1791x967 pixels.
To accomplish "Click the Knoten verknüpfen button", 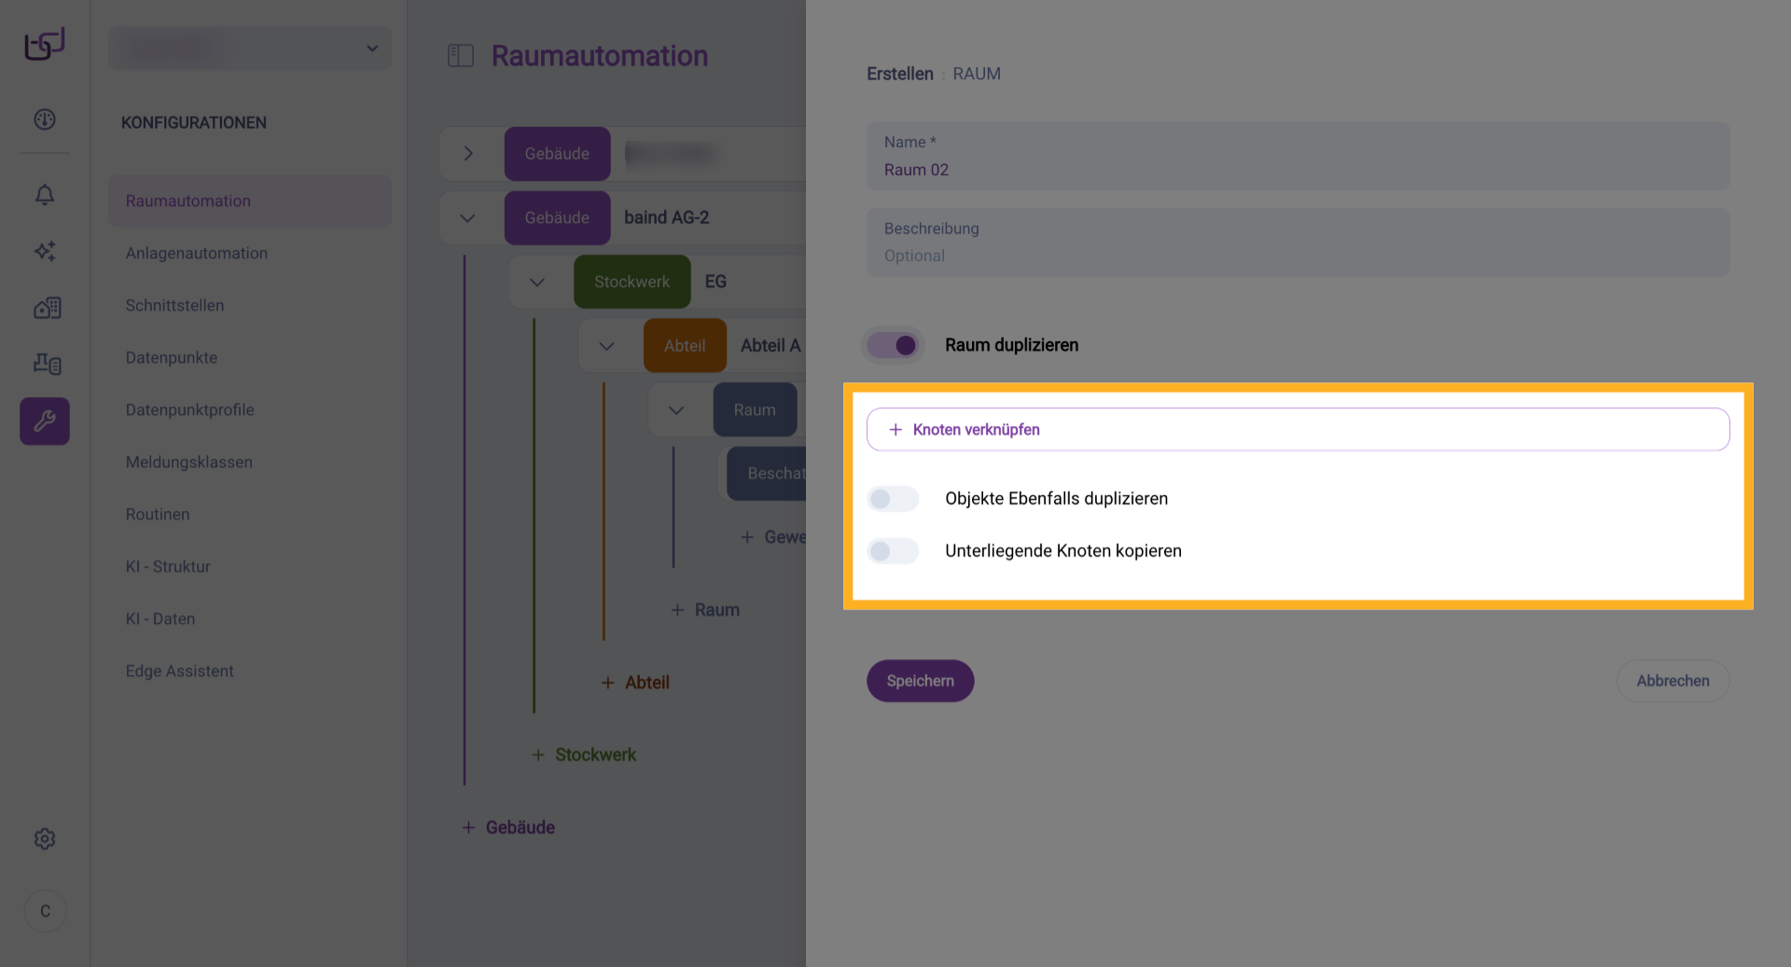I will pos(1297,429).
